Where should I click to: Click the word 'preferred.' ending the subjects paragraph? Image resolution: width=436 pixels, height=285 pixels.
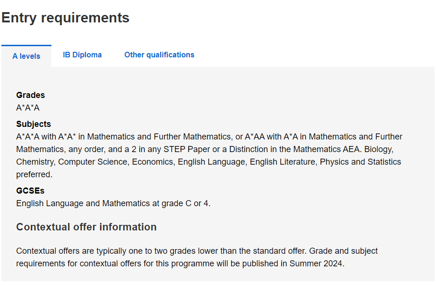34,174
